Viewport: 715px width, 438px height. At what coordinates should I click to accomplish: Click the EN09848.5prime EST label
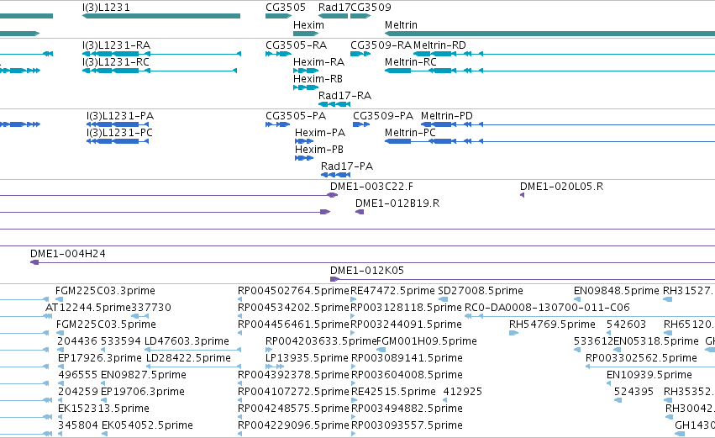coord(617,291)
